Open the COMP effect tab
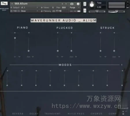This screenshot has height=116, width=130. pos(112,114)
